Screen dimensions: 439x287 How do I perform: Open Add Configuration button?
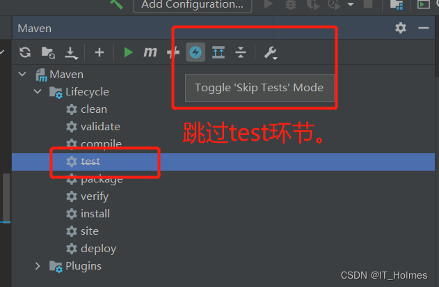[192, 5]
